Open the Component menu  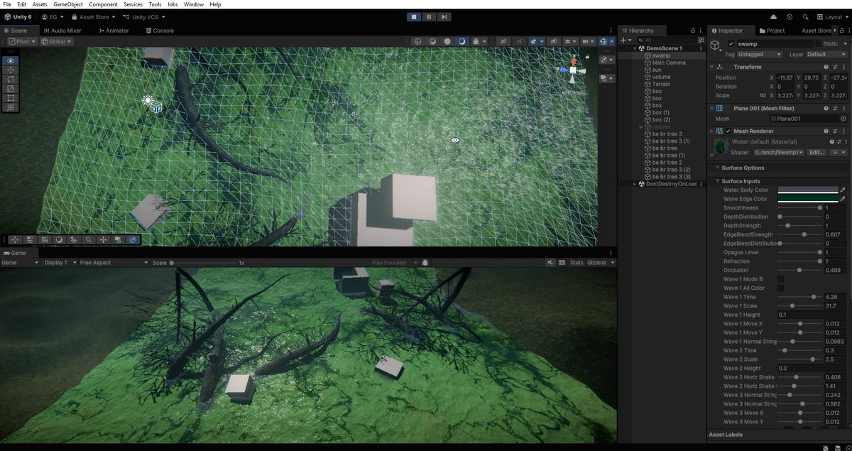103,4
